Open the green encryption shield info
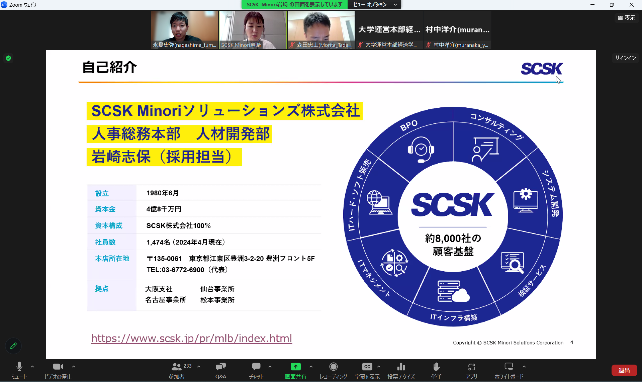The image size is (642, 382). 9,58
